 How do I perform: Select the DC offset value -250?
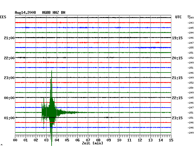(x=190, y=88)
